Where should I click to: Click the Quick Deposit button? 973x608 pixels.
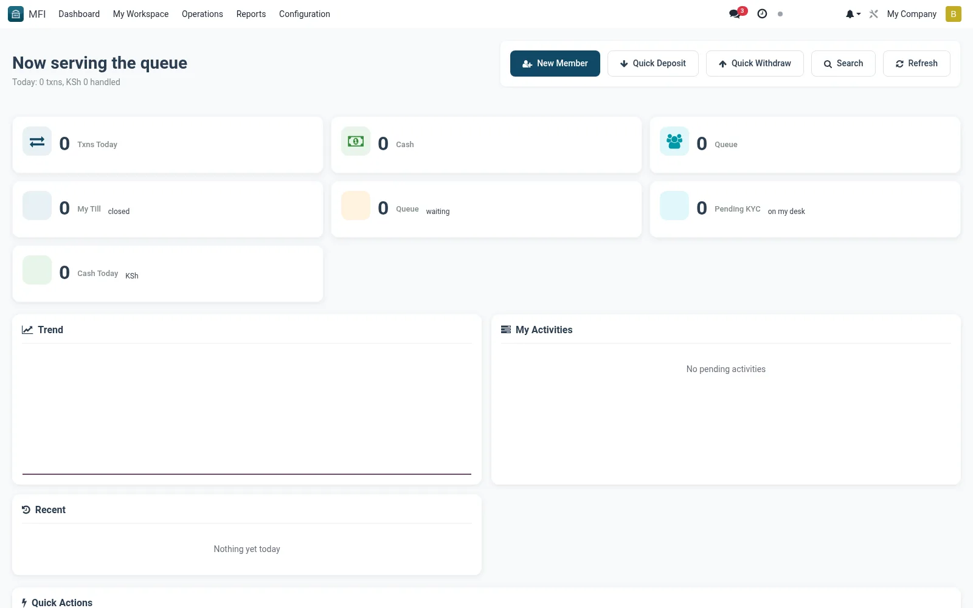coord(653,63)
